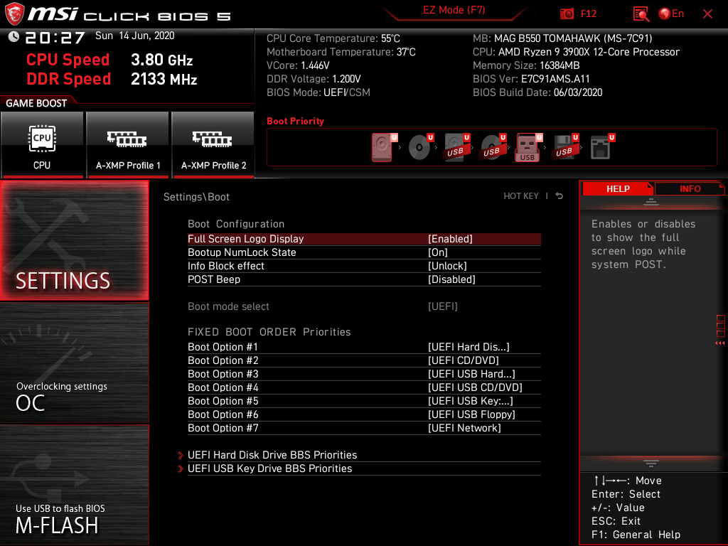Toggle the GAME BOOST CPU button
Screen dimensions: 728x546
(42, 145)
